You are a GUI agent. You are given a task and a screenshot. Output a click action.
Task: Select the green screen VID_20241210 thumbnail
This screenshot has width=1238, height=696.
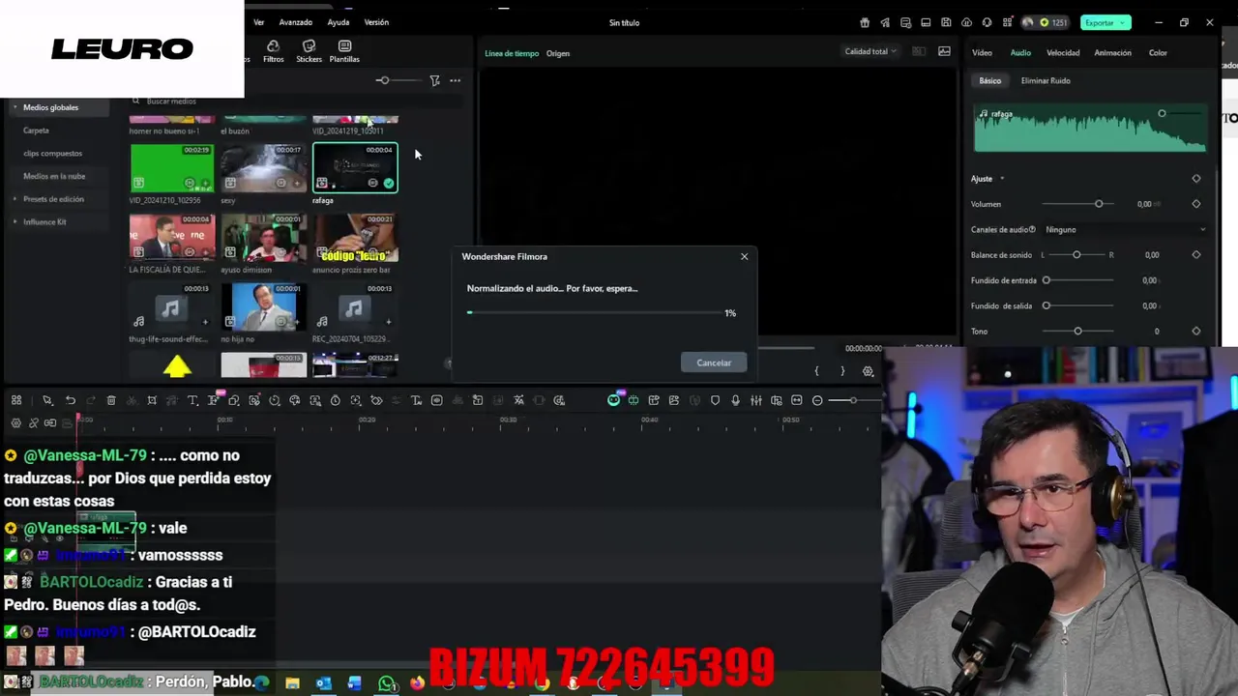click(x=172, y=167)
